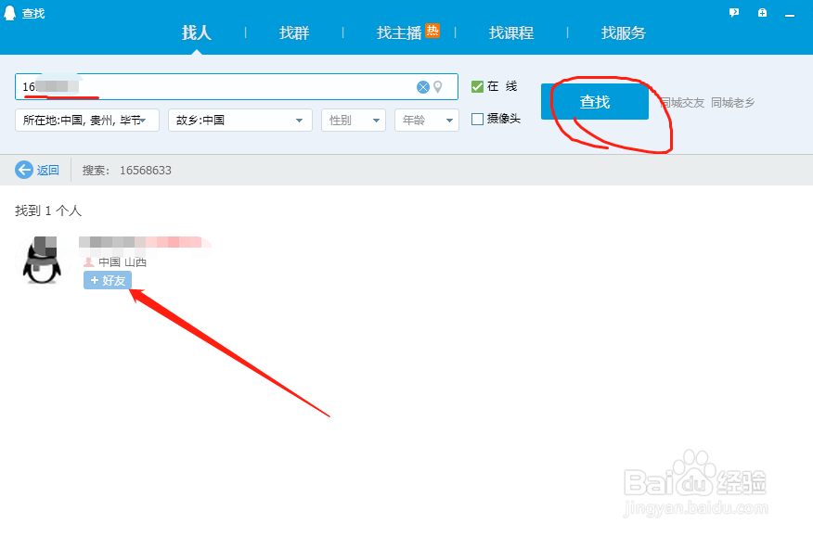Select the 找课程 tab
The width and height of the screenshot is (813, 536).
[510, 32]
